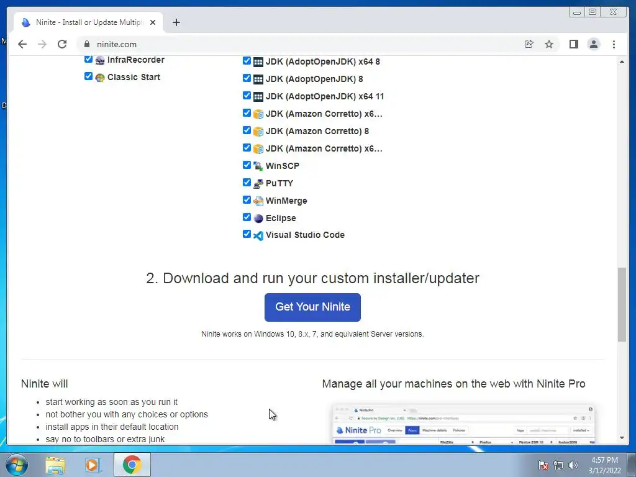
Task: Uncheck JDK (Amazon Corretto) 8 checkbox
Action: [x=247, y=130]
